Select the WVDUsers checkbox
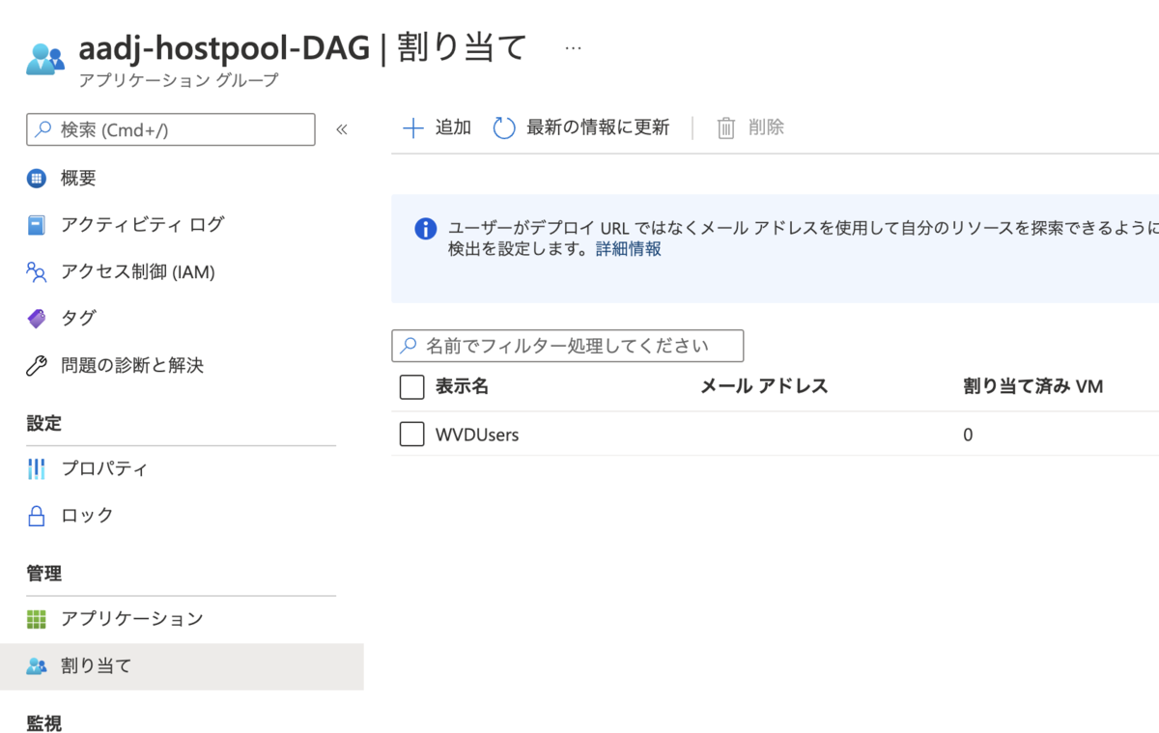The height and width of the screenshot is (733, 1159). pyautogui.click(x=411, y=434)
